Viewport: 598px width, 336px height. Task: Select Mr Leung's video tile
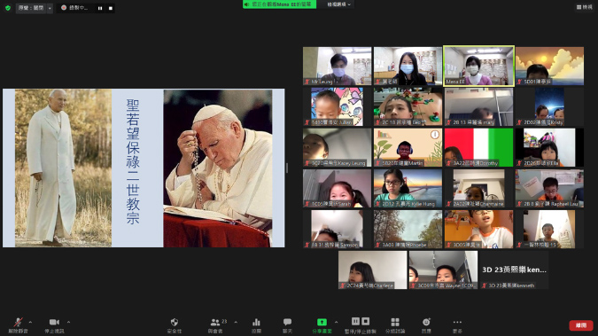tap(338, 66)
